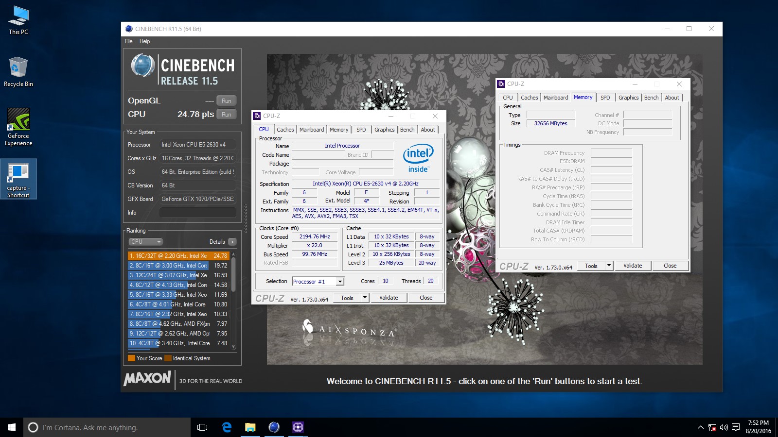Viewport: 778px width, 437px height.
Task: Show hidden system tray icons
Action: (701, 427)
